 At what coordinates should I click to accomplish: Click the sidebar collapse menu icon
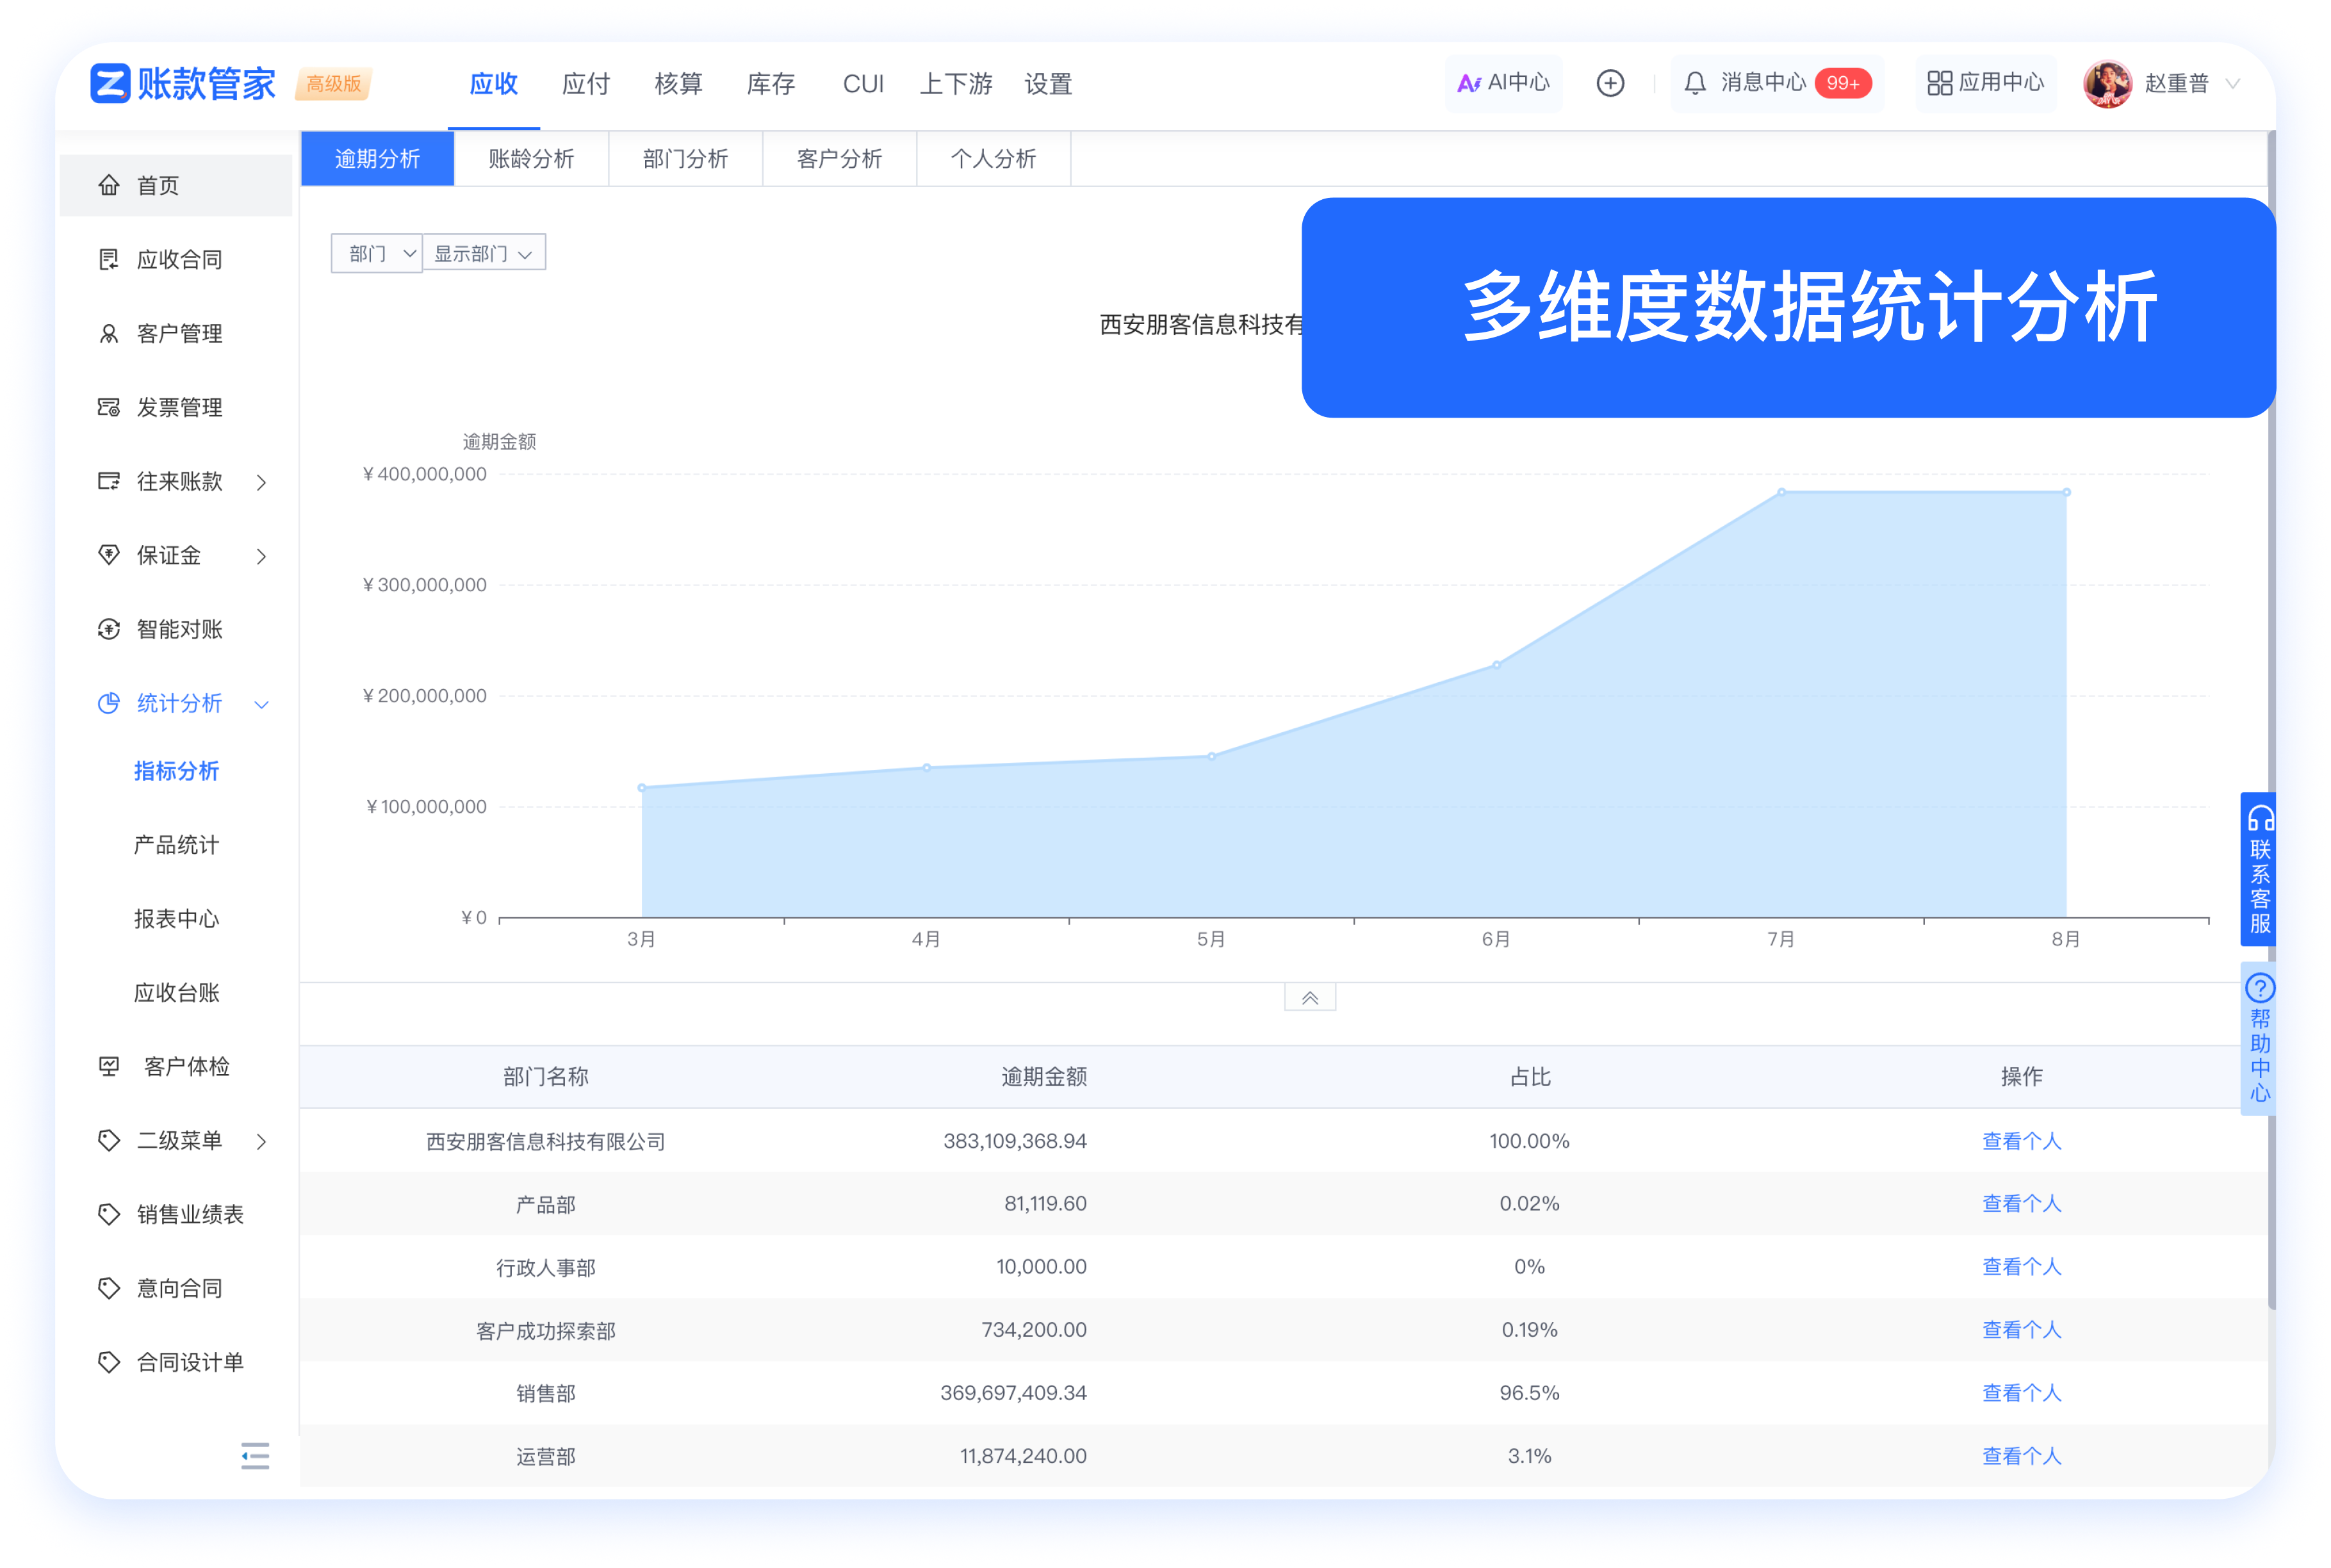(255, 1455)
